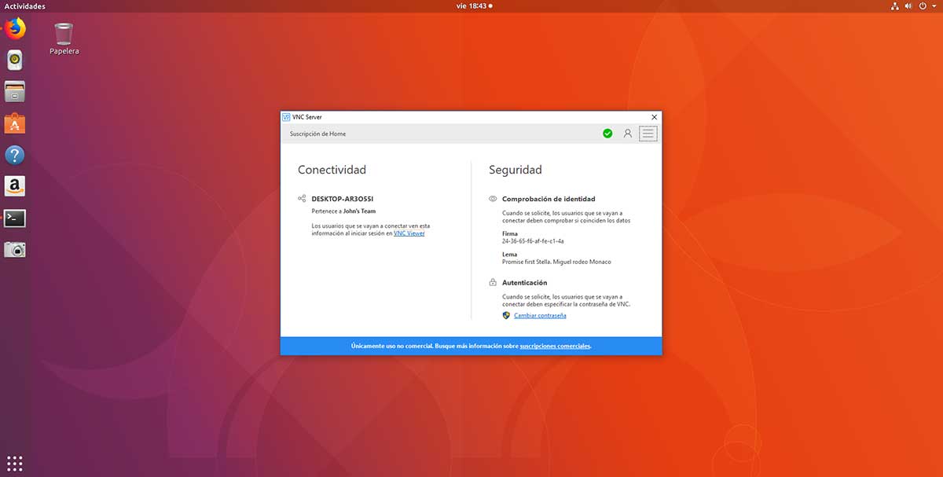Image resolution: width=943 pixels, height=477 pixels.
Task: Click the Seguridad heading
Action: 516,170
